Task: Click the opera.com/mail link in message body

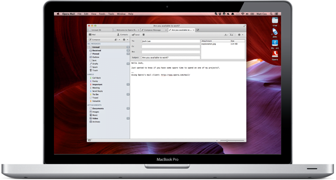Action: [x=176, y=75]
